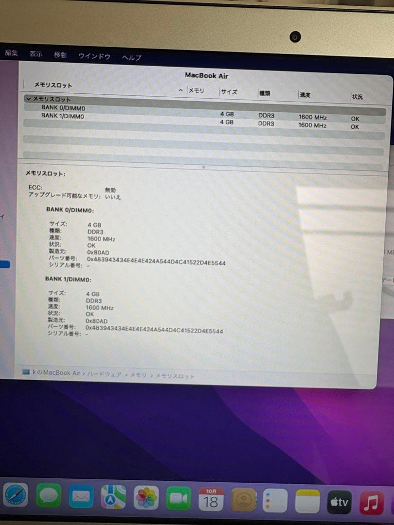394x525 pixels.
Task: Open the Mail app in the Dock
Action: [81, 496]
